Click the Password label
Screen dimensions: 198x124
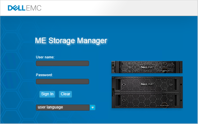[44, 75]
